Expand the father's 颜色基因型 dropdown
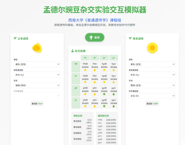185x145 pixels. [37, 75]
